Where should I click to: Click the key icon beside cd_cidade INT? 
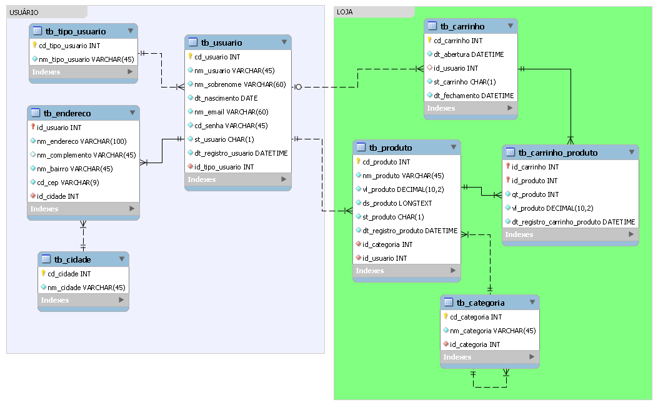pyautogui.click(x=44, y=274)
